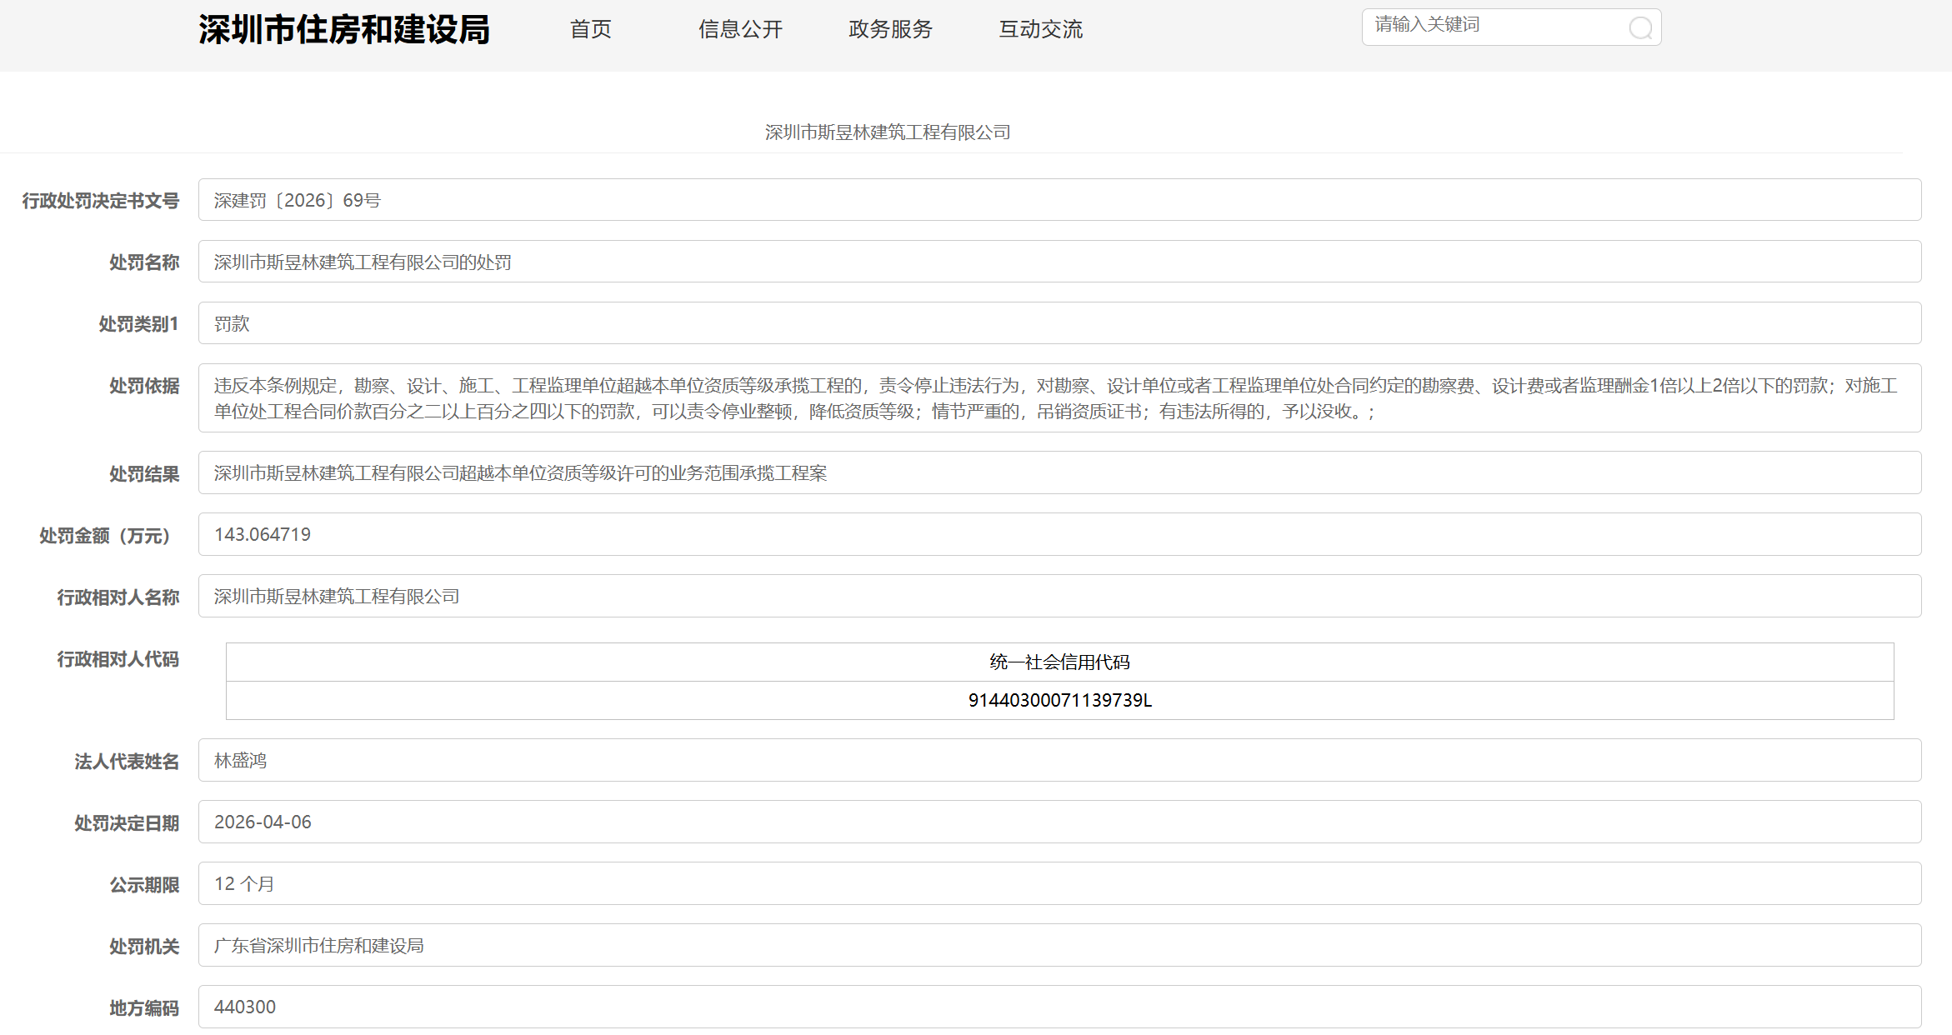This screenshot has height=1035, width=1952.
Task: Click the 公示期限 field showing 12 个月
Action: [1059, 883]
